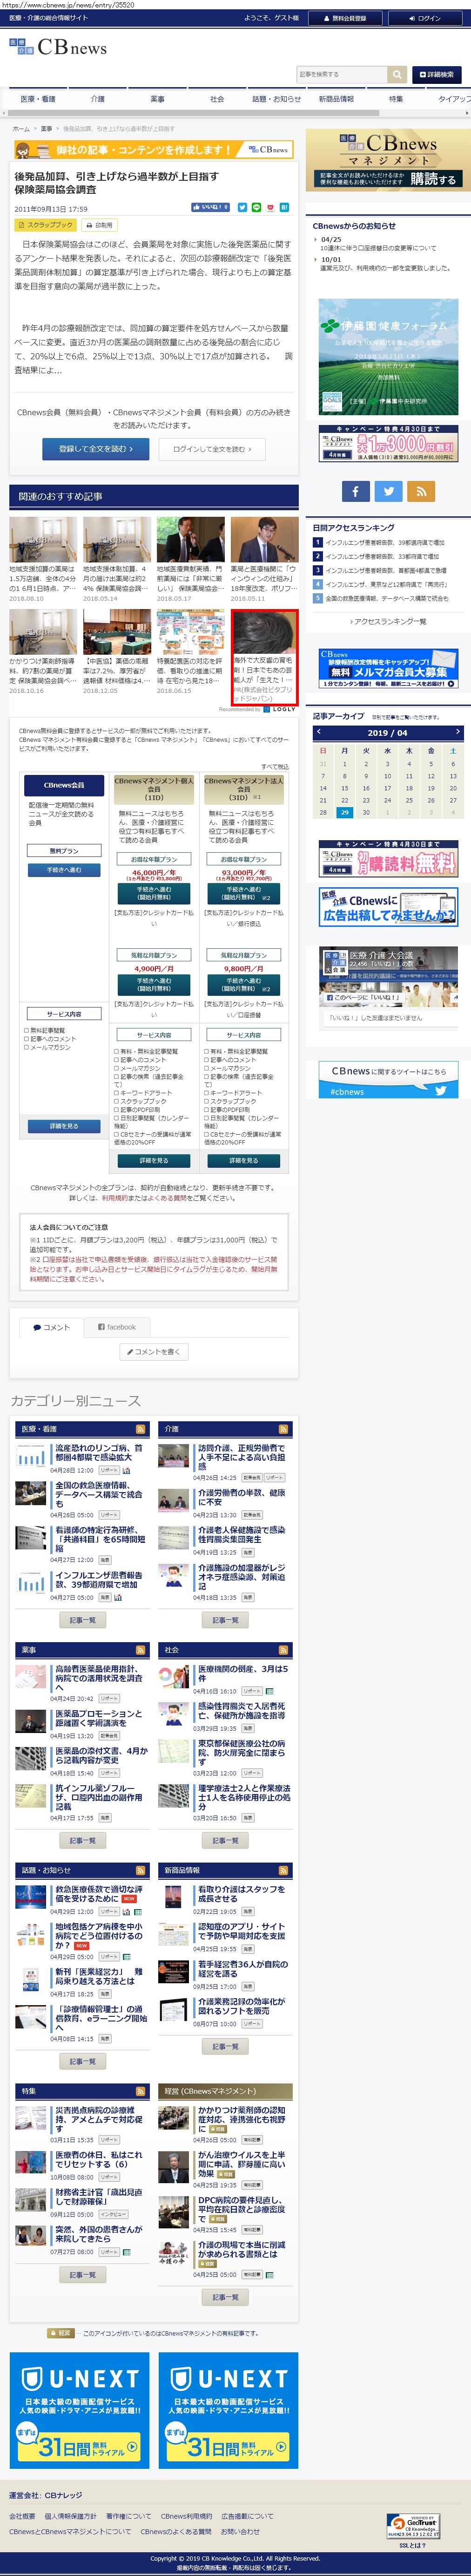Open the 話題・お知らせ navigation item
Viewport: 471px width, 2576px height.
(276, 99)
